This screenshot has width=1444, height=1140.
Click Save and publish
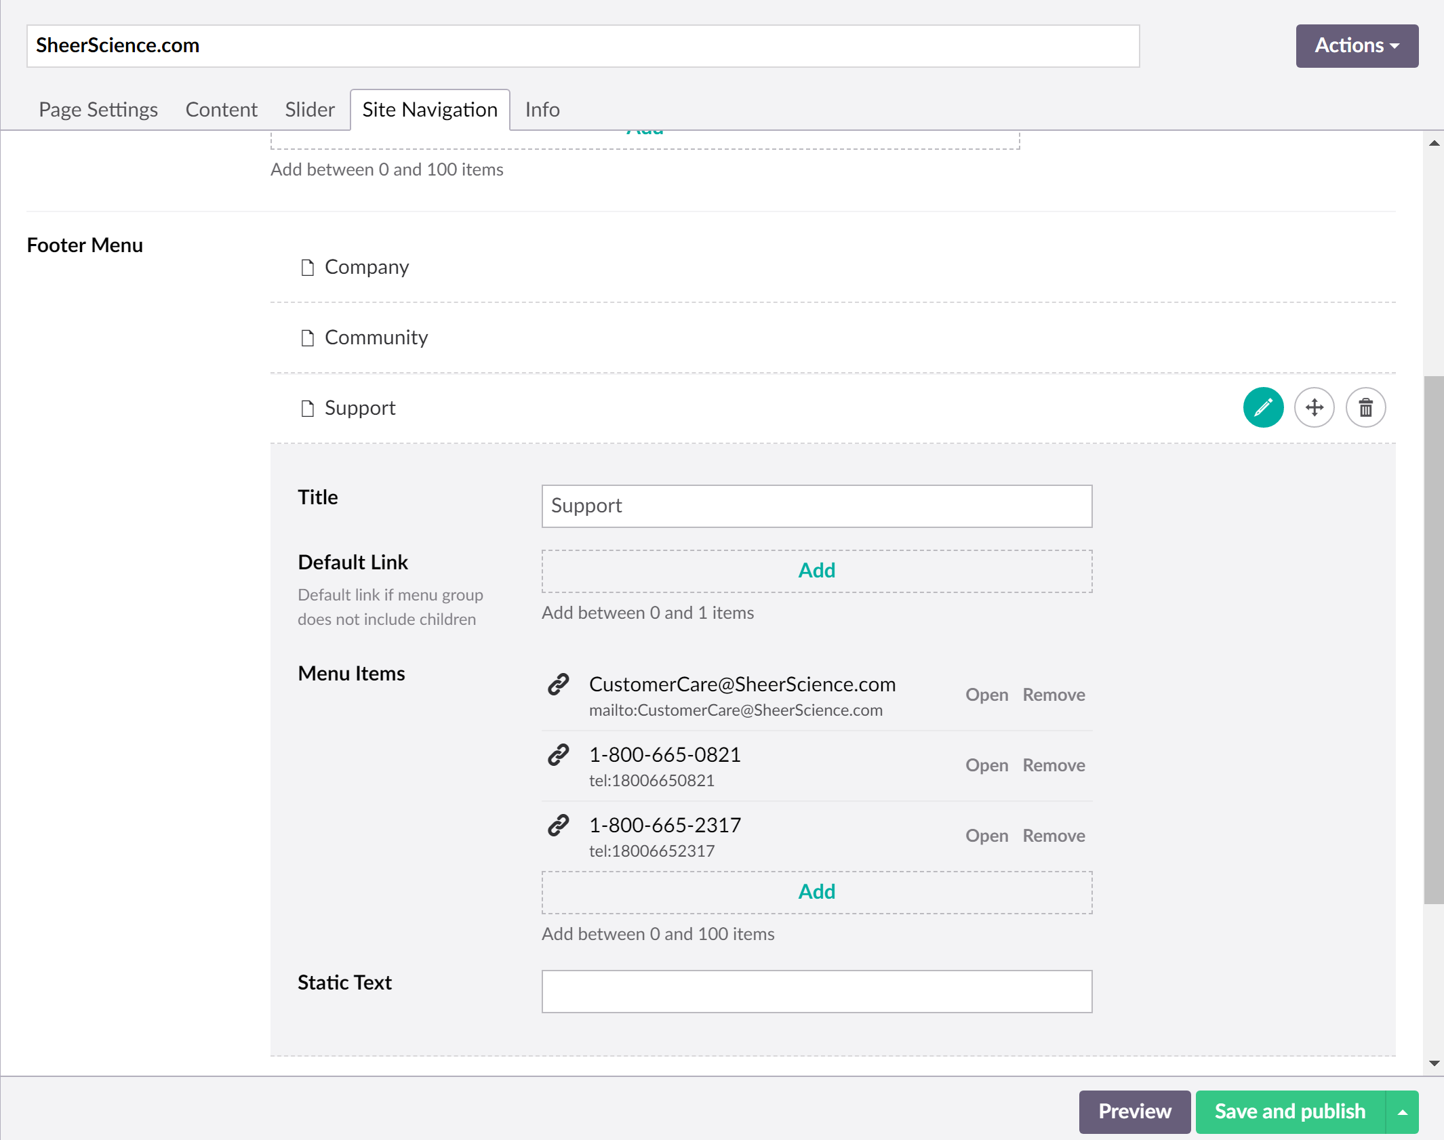pyautogui.click(x=1290, y=1112)
